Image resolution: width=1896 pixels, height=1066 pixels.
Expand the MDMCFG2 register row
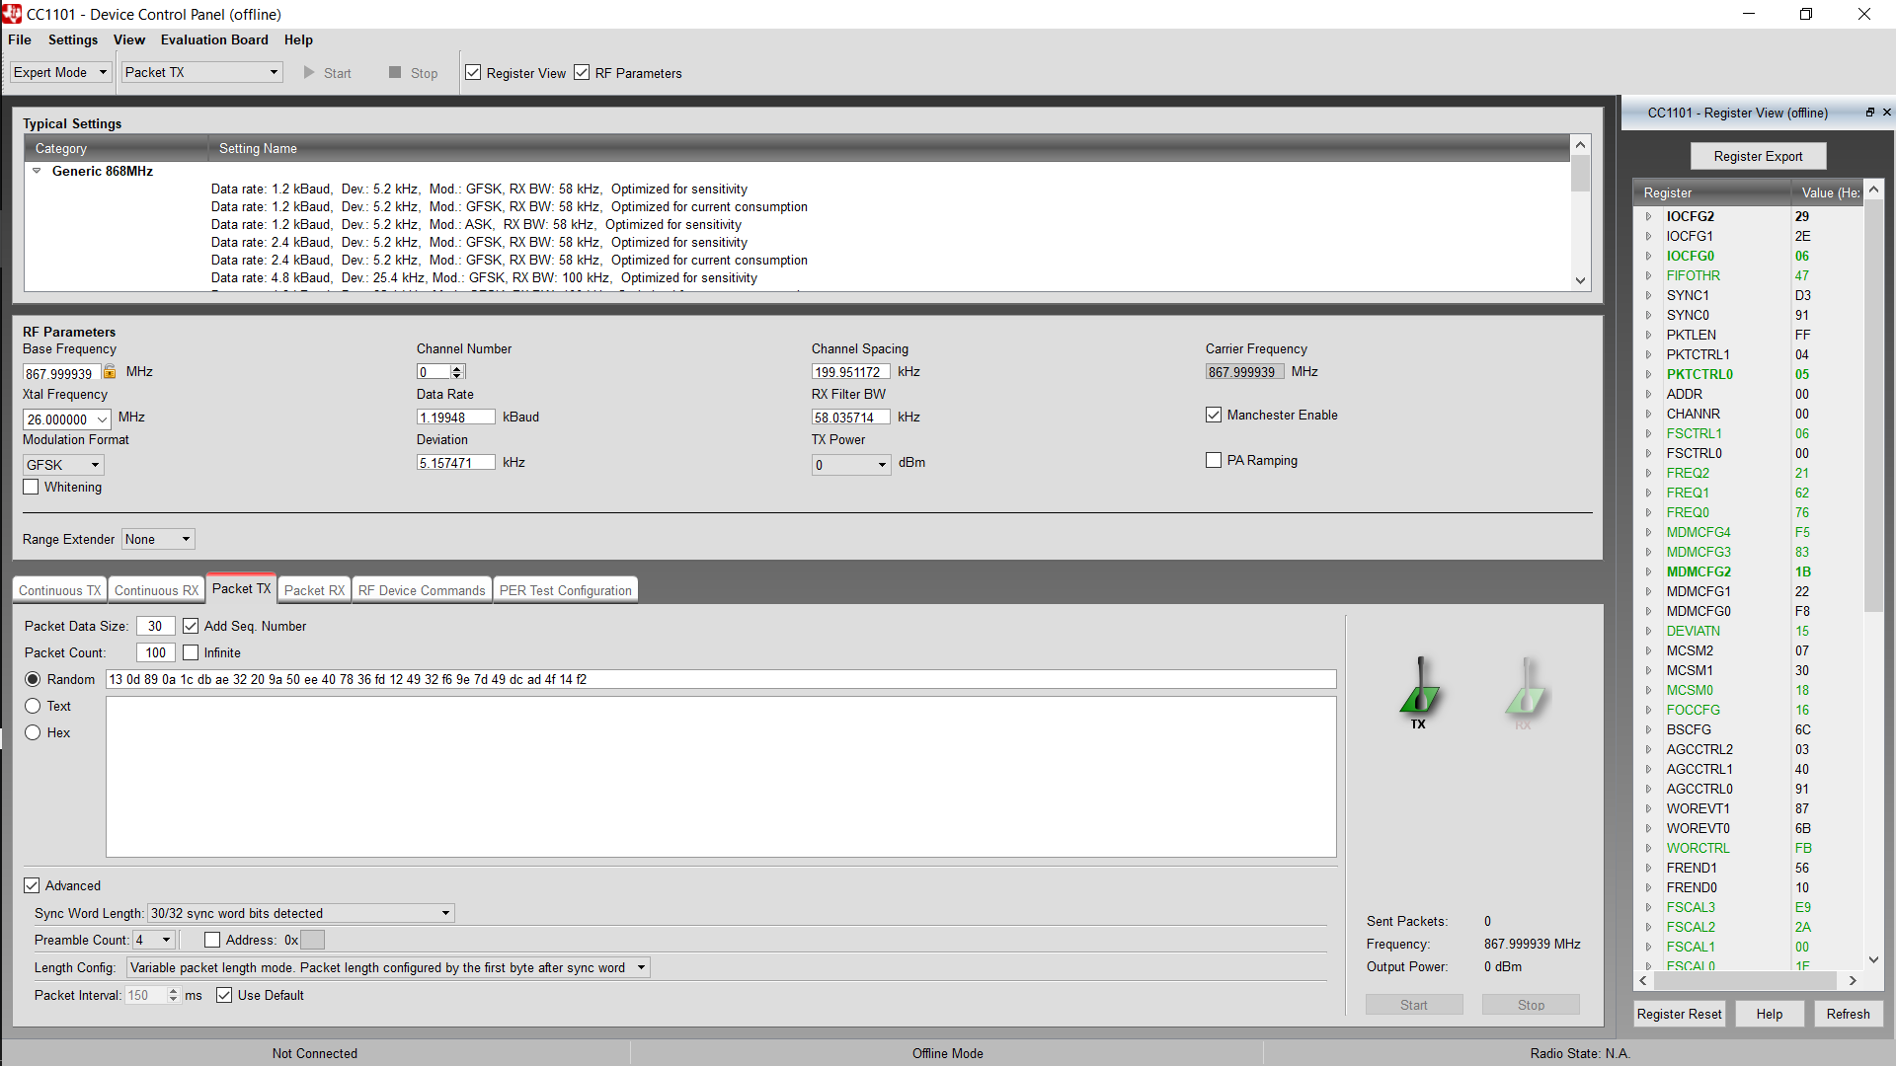[1648, 571]
